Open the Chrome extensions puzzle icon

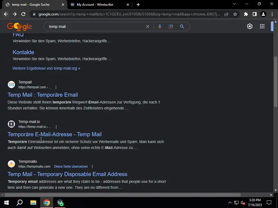(x=246, y=14)
